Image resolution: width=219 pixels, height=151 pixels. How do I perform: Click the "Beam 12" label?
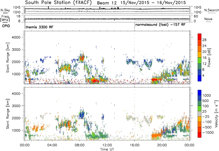(x=107, y=3)
